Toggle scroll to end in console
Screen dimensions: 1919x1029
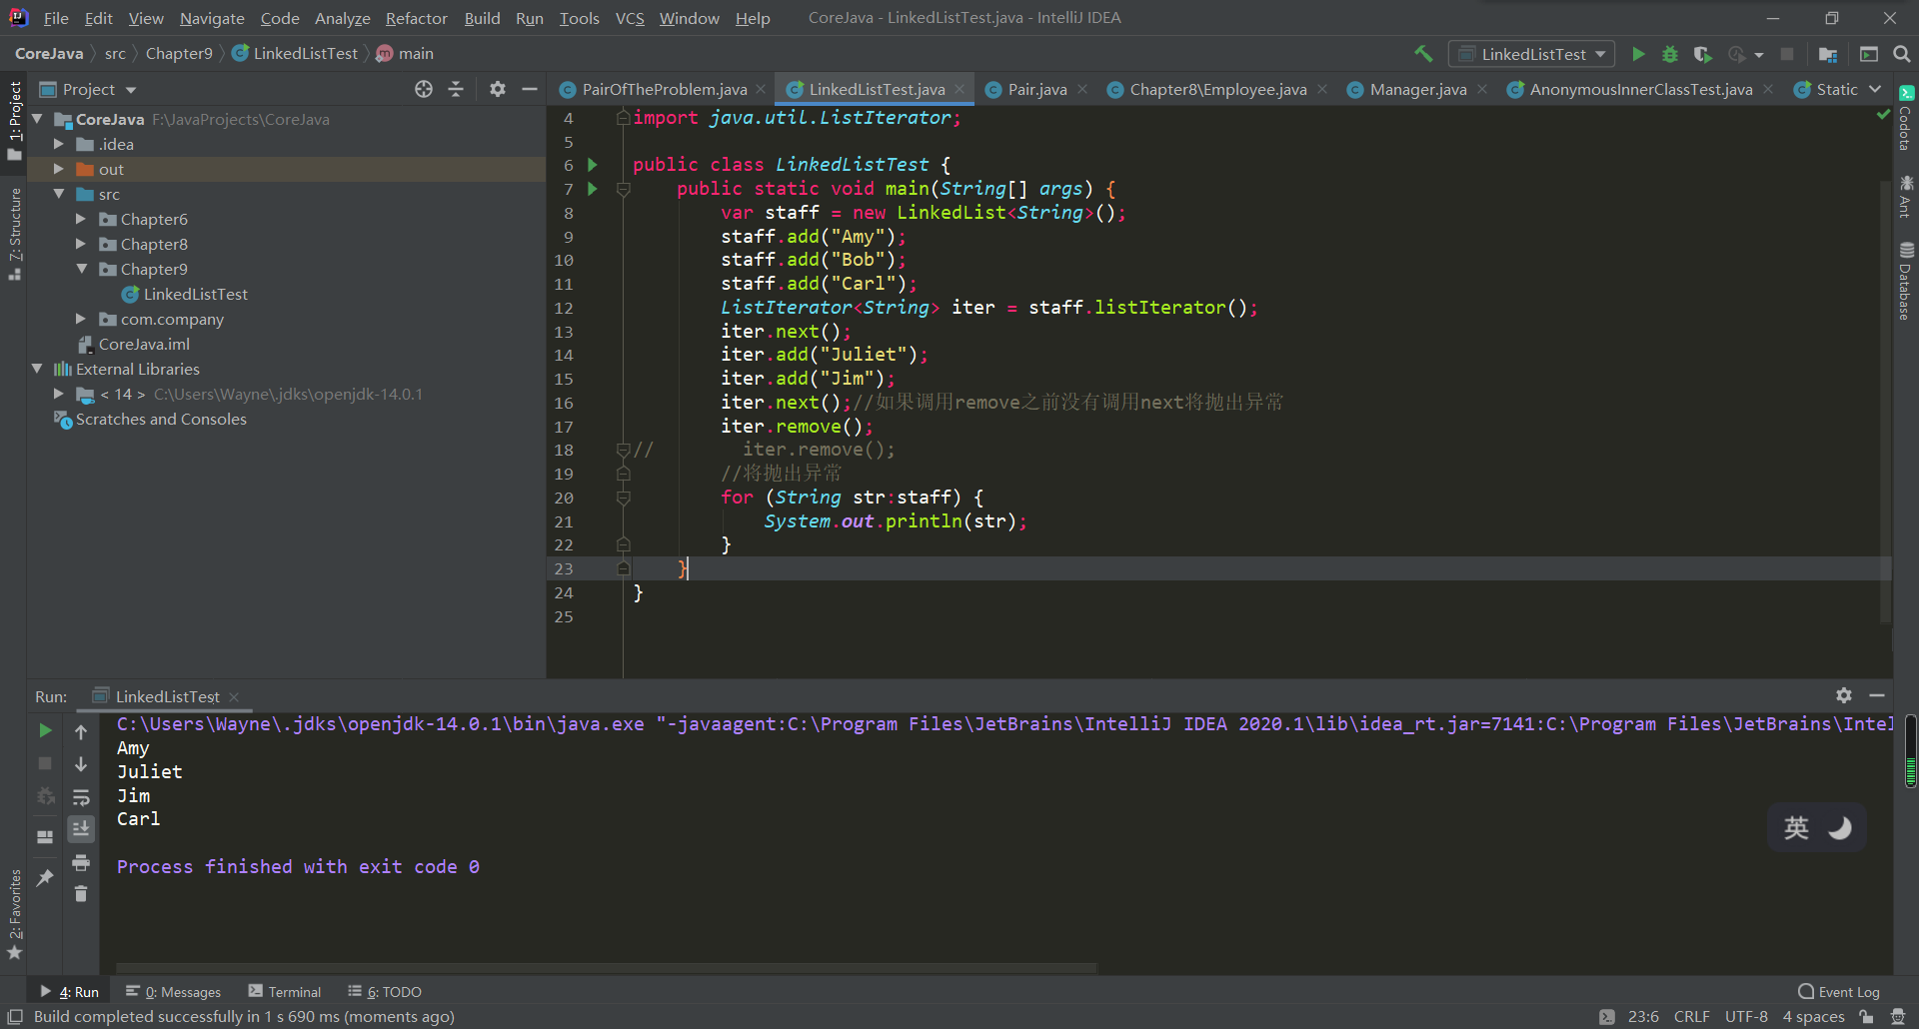(x=81, y=829)
